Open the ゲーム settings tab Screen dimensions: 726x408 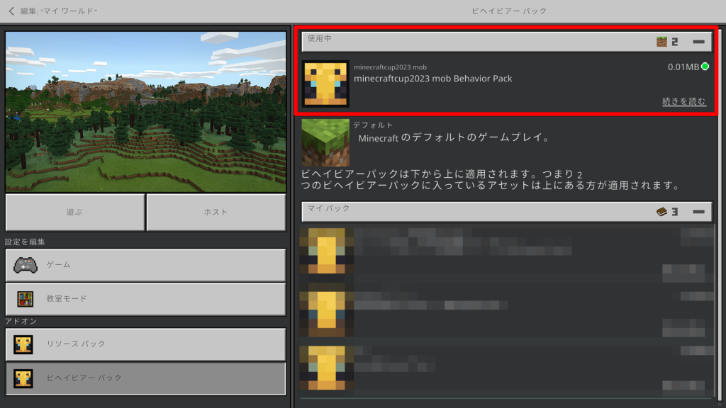point(145,265)
